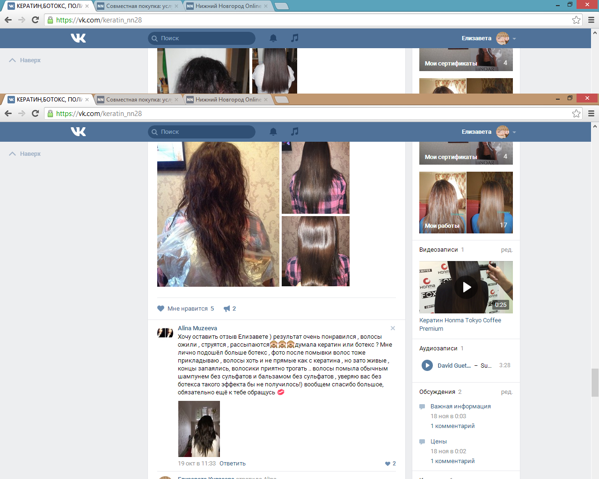Click the address bar in the front window
The width and height of the screenshot is (599, 479).
click(313, 114)
